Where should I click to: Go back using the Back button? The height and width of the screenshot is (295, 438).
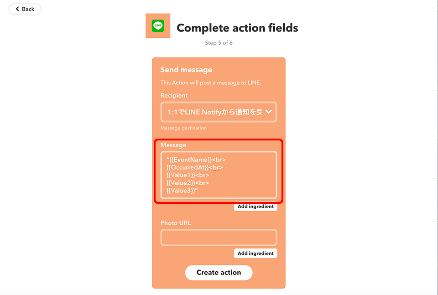click(x=25, y=9)
